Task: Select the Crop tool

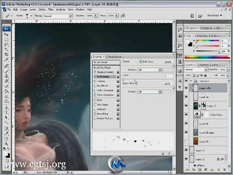Action: 7,55
